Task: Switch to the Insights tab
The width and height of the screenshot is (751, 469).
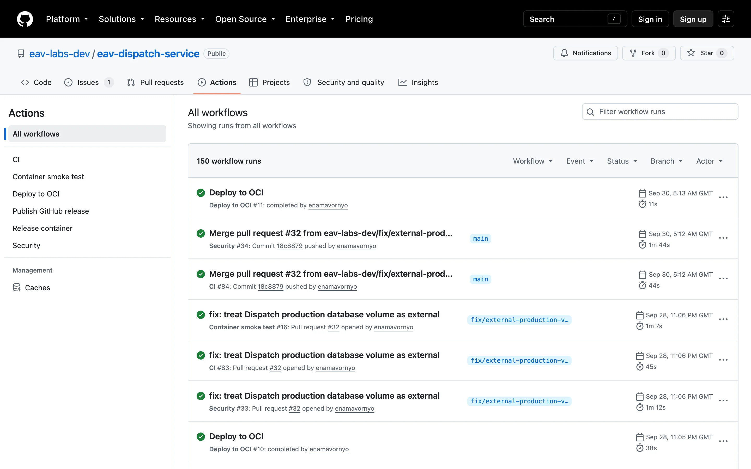Action: click(x=418, y=82)
